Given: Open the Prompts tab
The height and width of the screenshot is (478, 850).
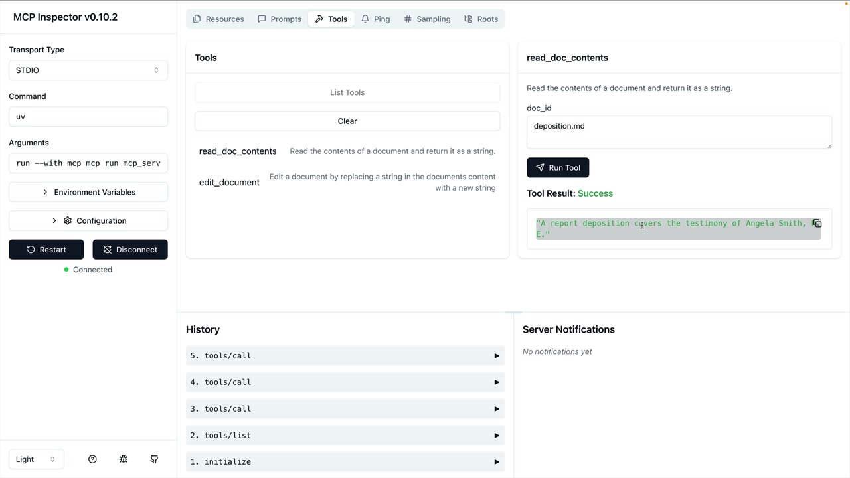Looking at the screenshot, I should 280,19.
